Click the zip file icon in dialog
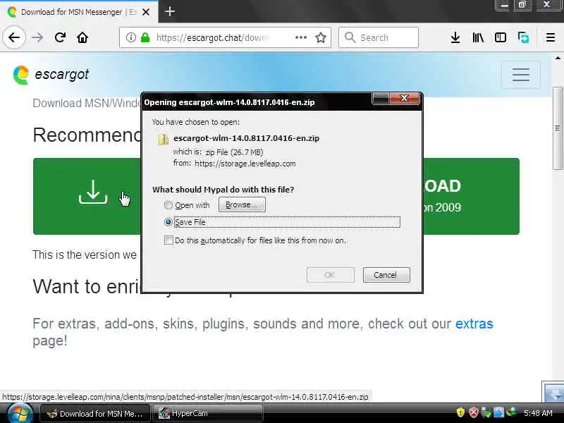 [x=163, y=139]
